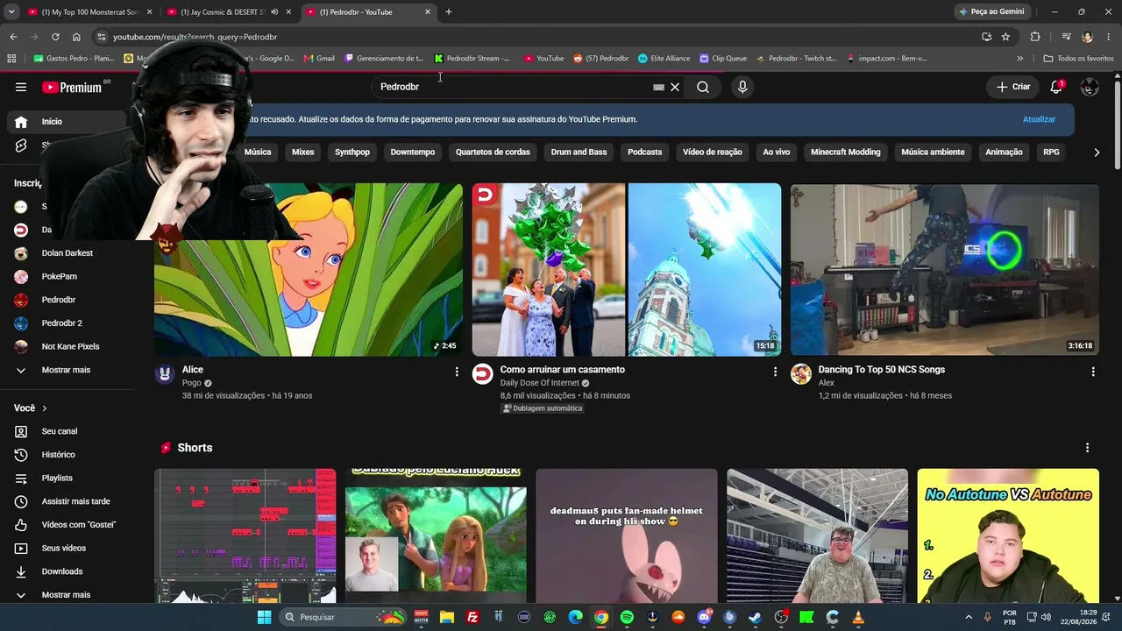Viewport: 1122px width, 631px height.
Task: Open the Criar create menu
Action: pos(1013,87)
